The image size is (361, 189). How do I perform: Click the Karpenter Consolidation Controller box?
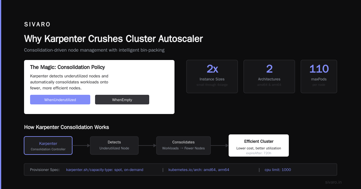48,145
